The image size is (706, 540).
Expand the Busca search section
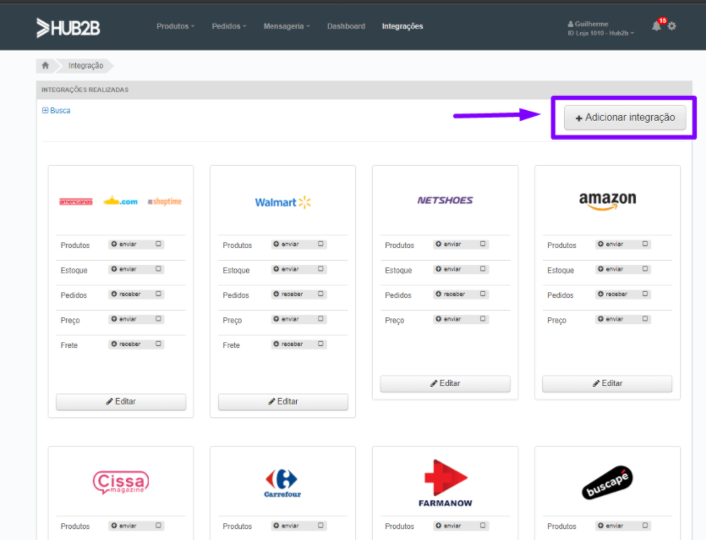click(57, 110)
